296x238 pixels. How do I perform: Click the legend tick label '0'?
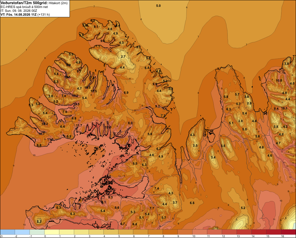point(45,236)
